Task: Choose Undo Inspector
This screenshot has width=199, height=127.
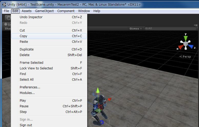Action: [49, 17]
